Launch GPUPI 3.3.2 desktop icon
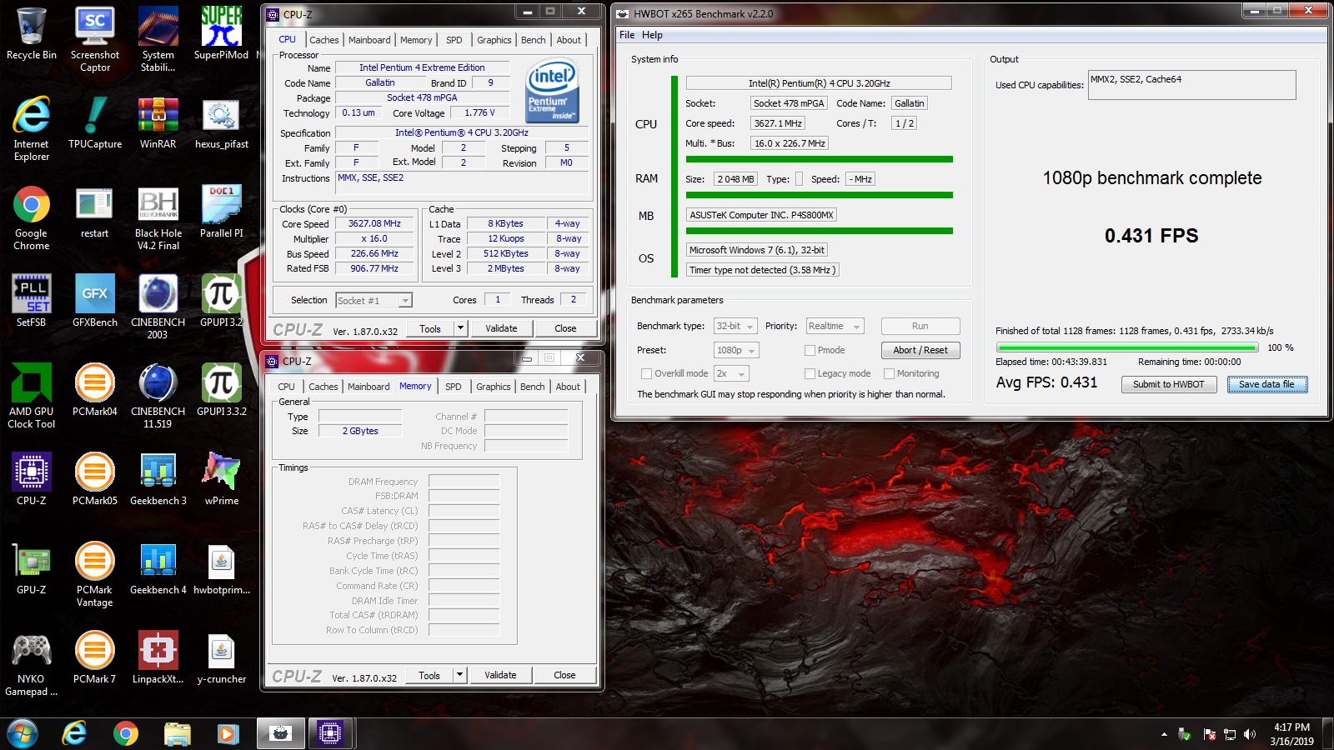The height and width of the screenshot is (750, 1334). [x=222, y=391]
